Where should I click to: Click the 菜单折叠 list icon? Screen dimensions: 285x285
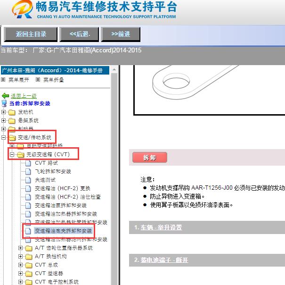pyautogui.click(x=38, y=80)
